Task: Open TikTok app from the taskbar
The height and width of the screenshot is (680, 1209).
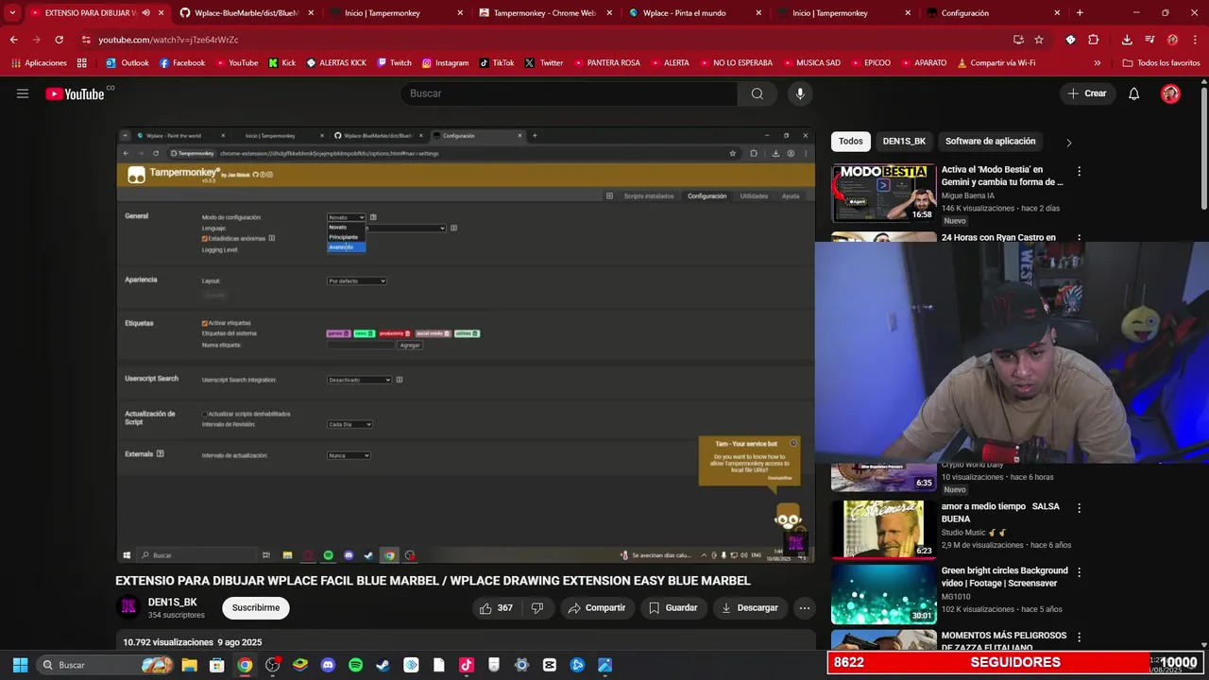Action: [466, 665]
